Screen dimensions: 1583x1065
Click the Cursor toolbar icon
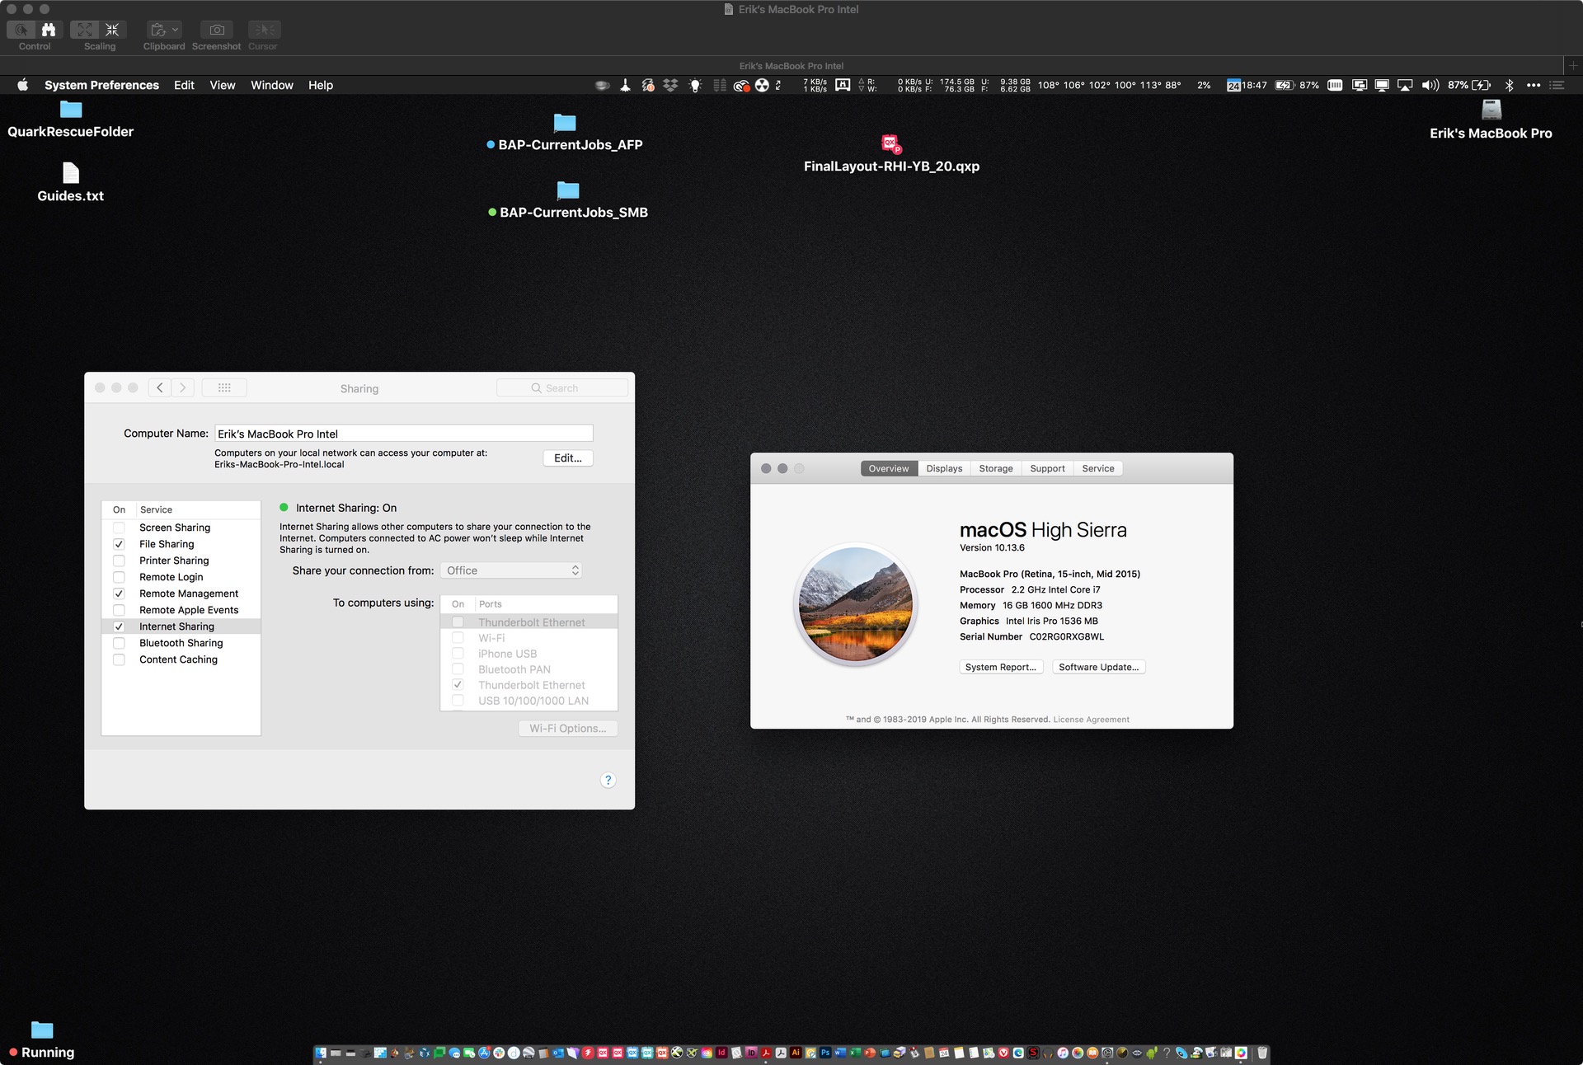[264, 30]
